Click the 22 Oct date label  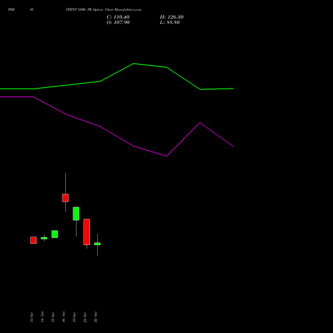(x=95, y=317)
